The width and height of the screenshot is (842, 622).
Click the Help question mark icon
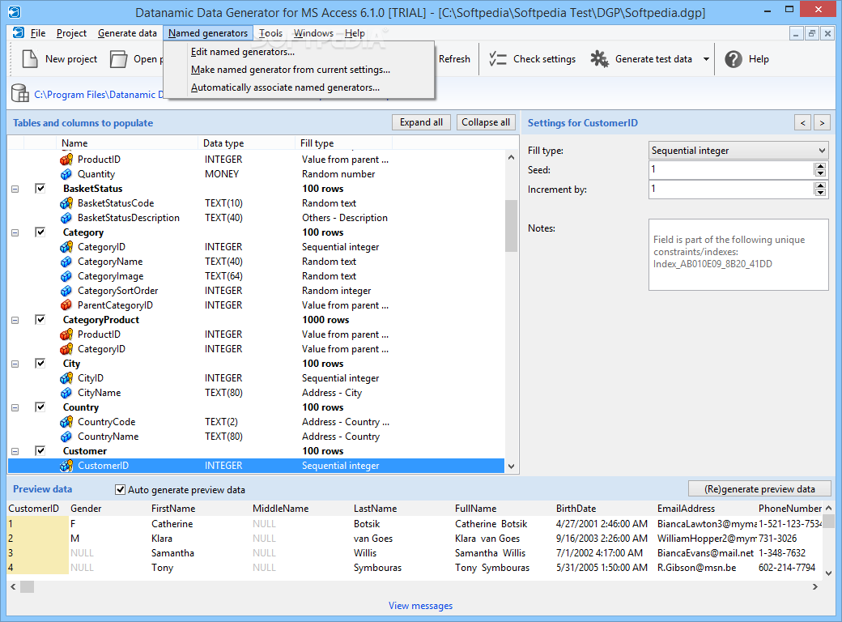click(x=733, y=58)
